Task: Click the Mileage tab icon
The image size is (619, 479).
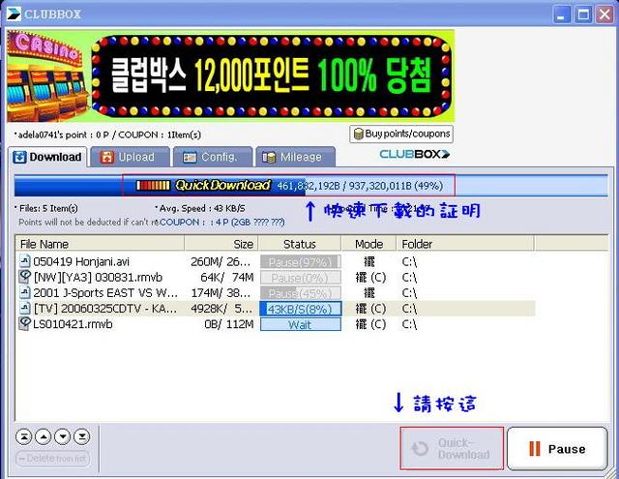Action: tap(269, 157)
